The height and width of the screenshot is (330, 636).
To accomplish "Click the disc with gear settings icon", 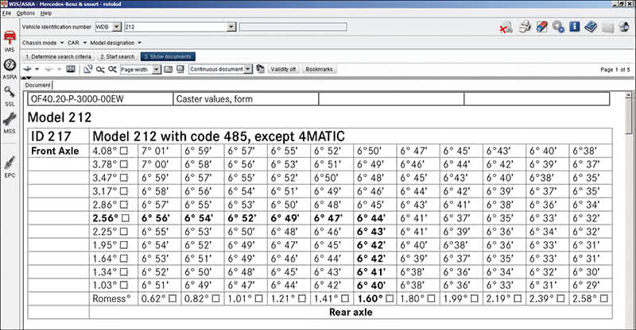I will 558,27.
